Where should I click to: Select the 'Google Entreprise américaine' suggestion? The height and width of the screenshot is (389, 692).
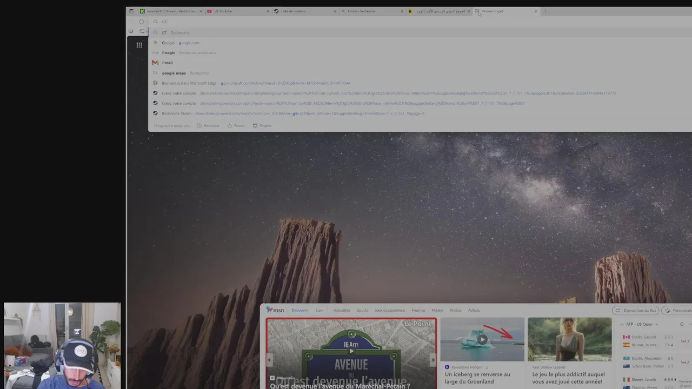click(420, 52)
